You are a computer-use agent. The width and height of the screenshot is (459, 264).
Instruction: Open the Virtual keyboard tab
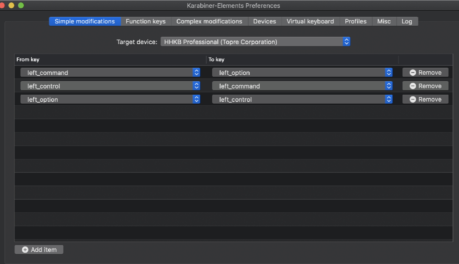point(310,21)
